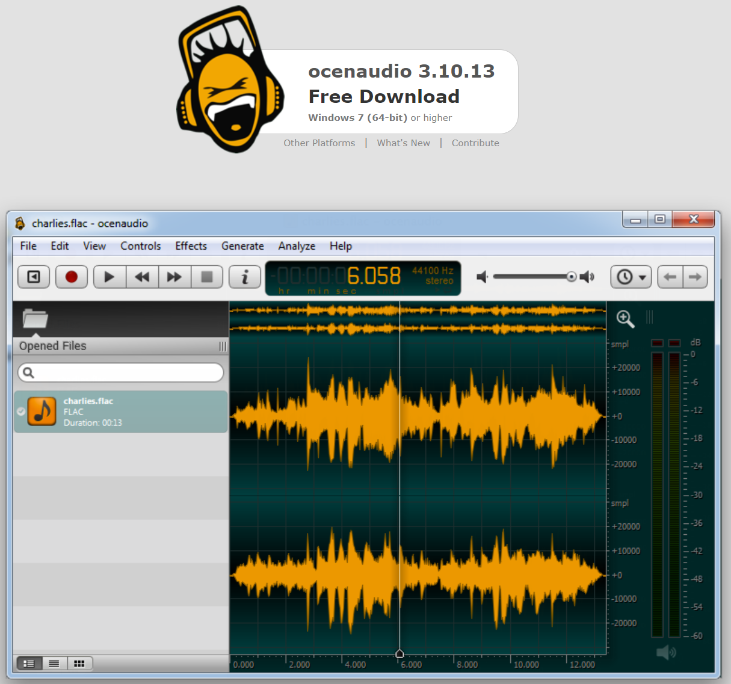Click the lower channel waveform
This screenshot has height=684, width=731.
coord(418,575)
